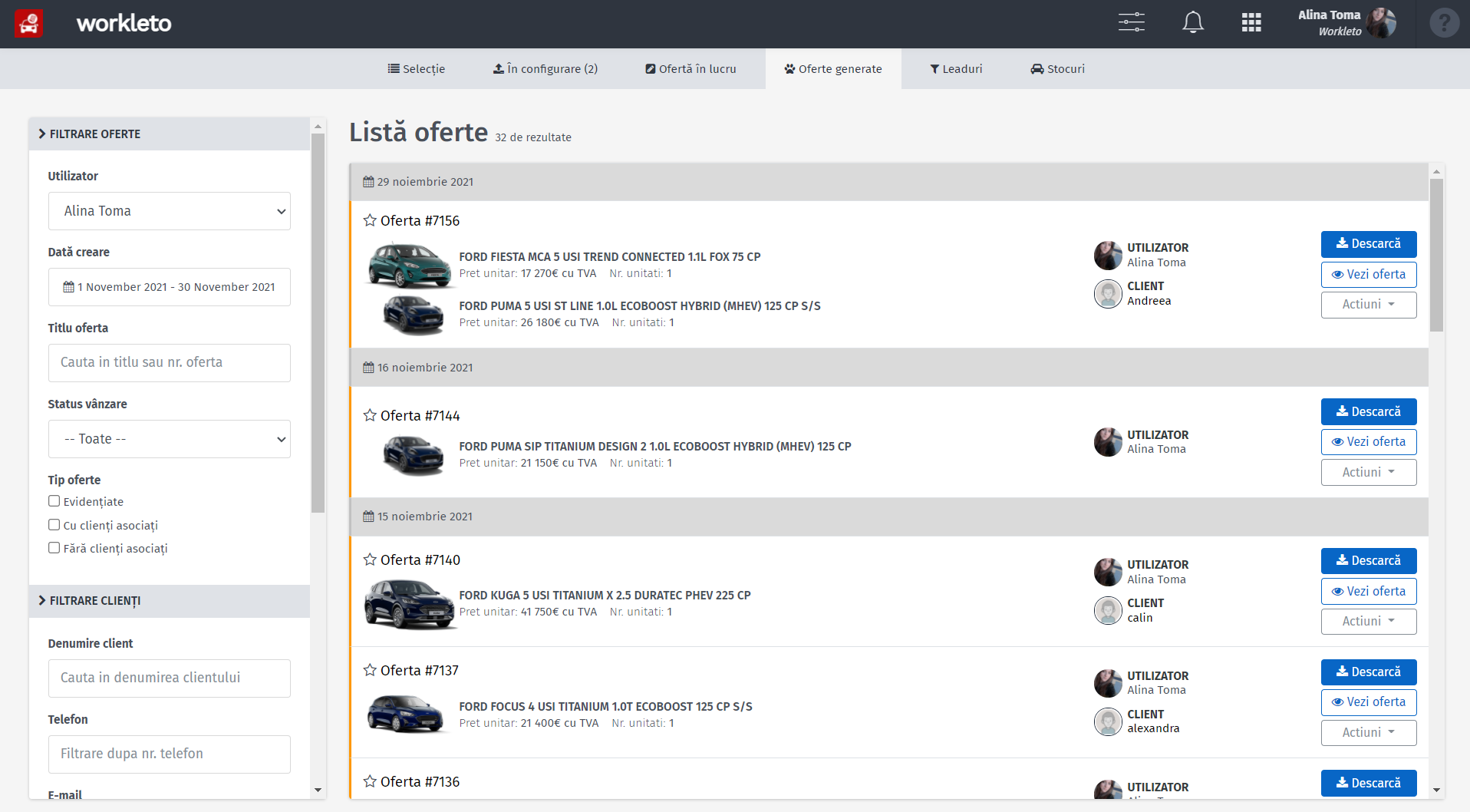Open the În configurare (2) tab
The width and height of the screenshot is (1470, 812).
click(x=545, y=69)
